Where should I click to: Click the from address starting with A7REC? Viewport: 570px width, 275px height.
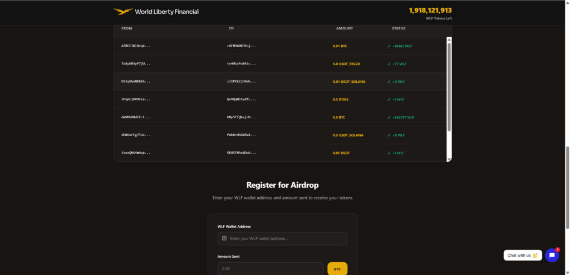click(x=136, y=46)
